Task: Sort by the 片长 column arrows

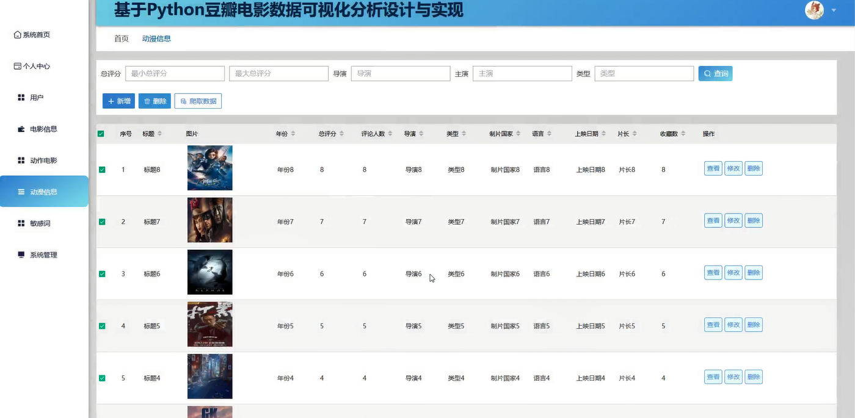Action: (x=635, y=134)
